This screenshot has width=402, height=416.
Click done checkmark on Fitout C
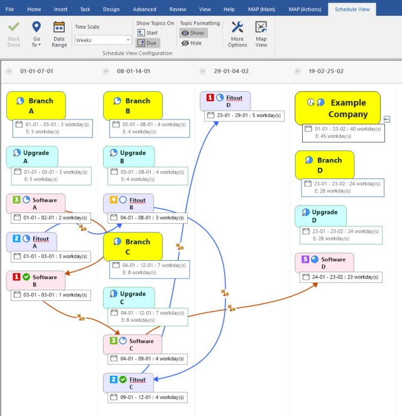click(x=122, y=379)
